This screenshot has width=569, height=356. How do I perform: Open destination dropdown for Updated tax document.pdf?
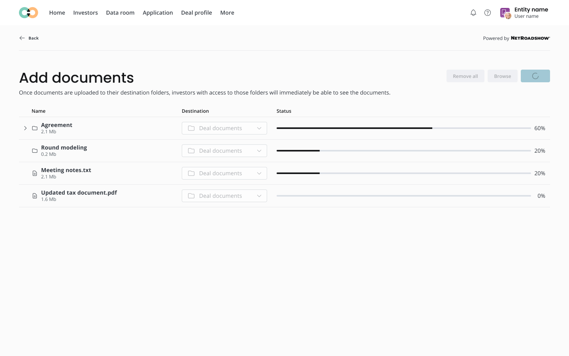pos(224,196)
